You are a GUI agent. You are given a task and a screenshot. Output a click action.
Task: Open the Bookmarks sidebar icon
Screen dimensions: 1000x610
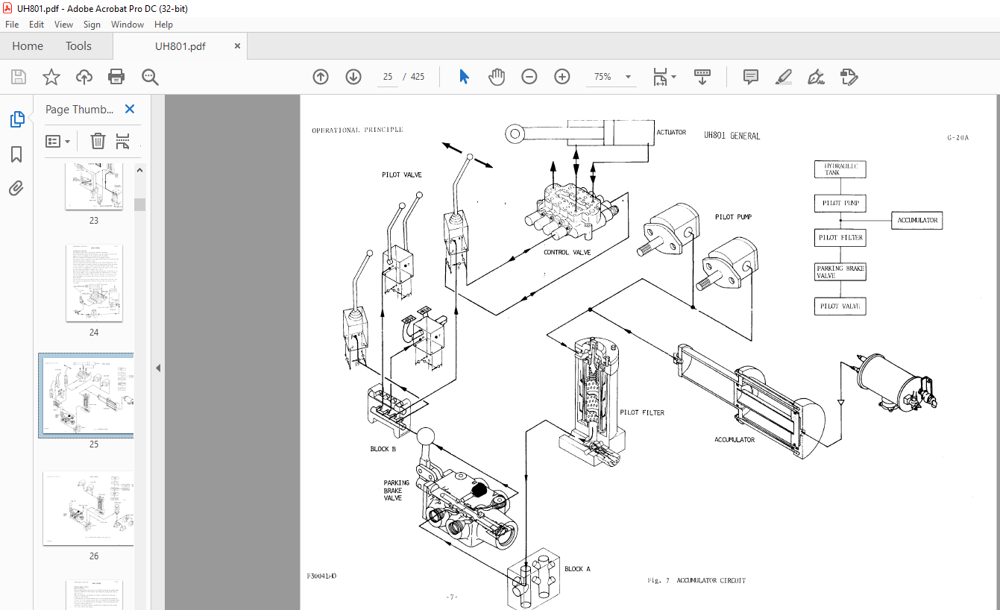[16, 154]
